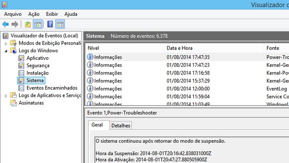The width and height of the screenshot is (289, 163).
Task: Click the Back arrow toolbar icon
Action: coord(5,24)
